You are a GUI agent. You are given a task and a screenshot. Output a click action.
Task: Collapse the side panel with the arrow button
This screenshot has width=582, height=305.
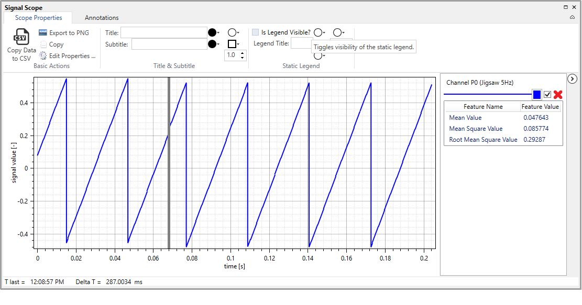[572, 78]
